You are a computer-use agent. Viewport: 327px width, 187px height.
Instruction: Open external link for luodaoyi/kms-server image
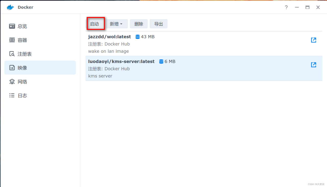click(x=313, y=65)
